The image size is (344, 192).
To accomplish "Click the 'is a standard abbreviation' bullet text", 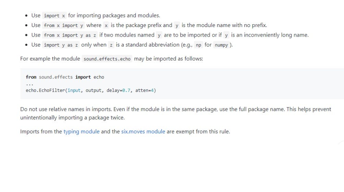I will [x=147, y=45].
